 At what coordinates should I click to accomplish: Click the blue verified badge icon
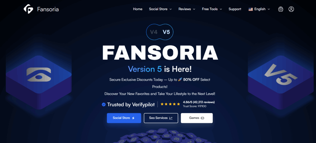(x=104, y=105)
